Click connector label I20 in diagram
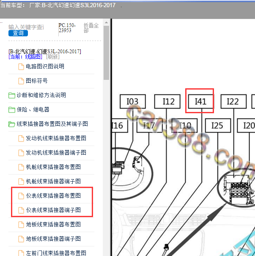This screenshot has width=255, height=256. point(246,125)
